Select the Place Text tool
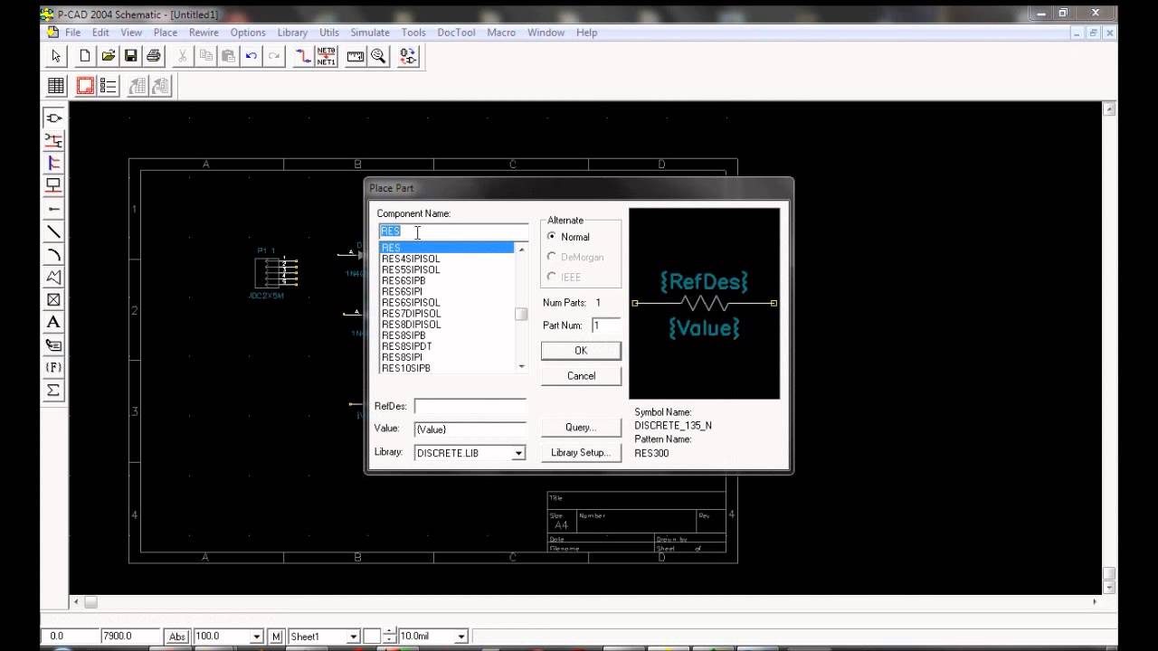 tap(53, 322)
